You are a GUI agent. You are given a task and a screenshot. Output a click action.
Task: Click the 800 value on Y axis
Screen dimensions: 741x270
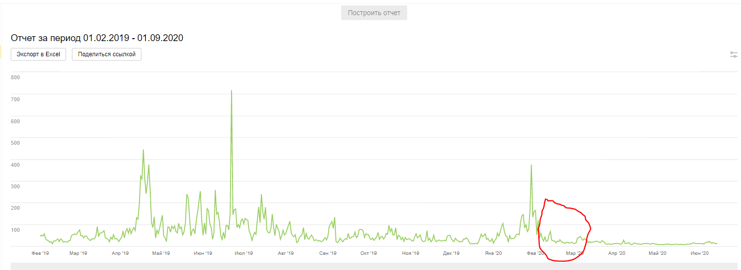tap(15, 77)
